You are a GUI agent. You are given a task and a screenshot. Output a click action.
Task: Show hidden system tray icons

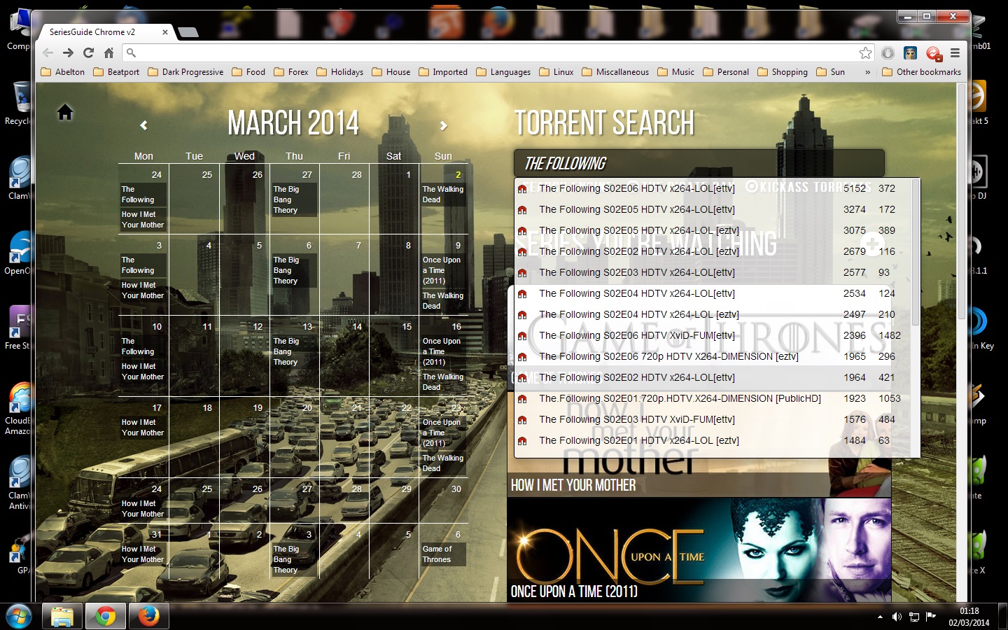tap(880, 617)
